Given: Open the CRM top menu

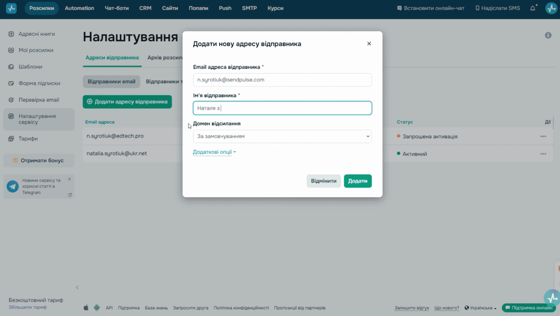Looking at the screenshot, I should click(145, 8).
